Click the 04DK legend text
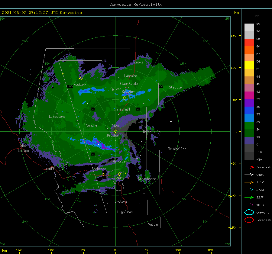The image size is (272, 254). (x=260, y=175)
